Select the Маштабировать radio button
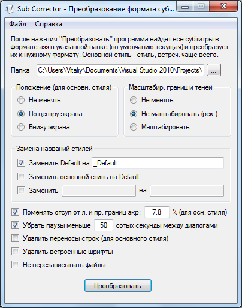242x308 pixels. [x=134, y=127]
